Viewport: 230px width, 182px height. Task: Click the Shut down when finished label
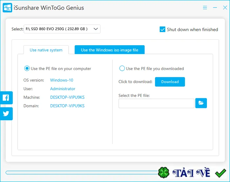[x=193, y=29]
